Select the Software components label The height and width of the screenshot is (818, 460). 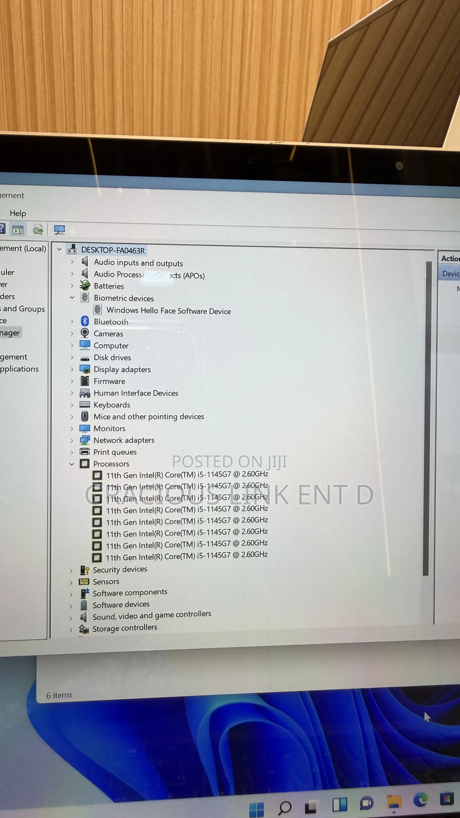pos(130,593)
